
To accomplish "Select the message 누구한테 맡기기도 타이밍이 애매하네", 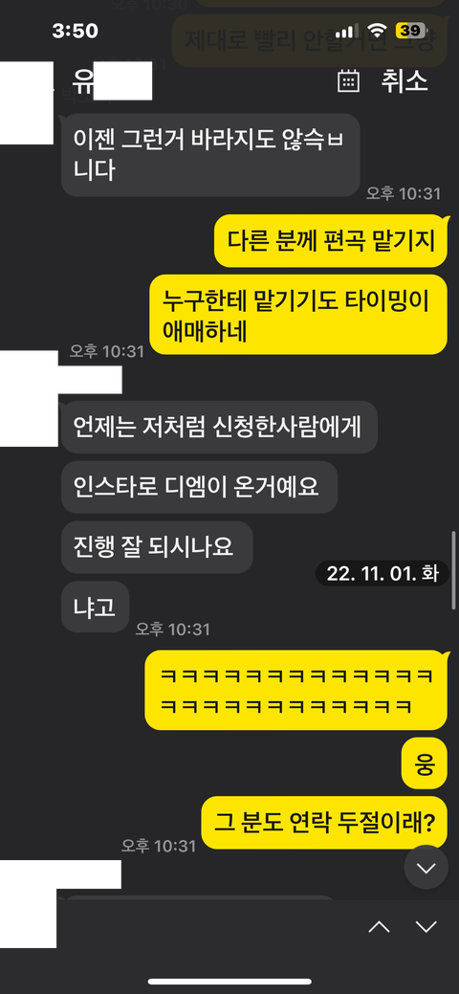I will pyautogui.click(x=298, y=315).
